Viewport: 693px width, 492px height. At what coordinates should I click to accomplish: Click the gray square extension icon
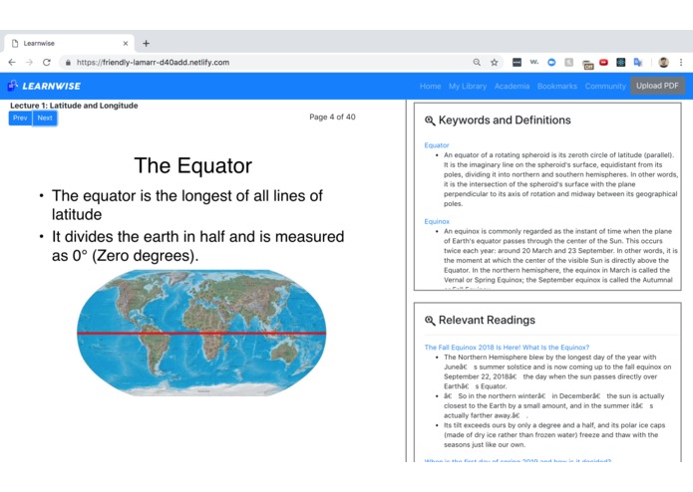coord(568,62)
